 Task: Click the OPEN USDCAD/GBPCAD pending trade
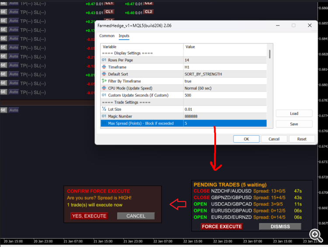tap(248, 204)
